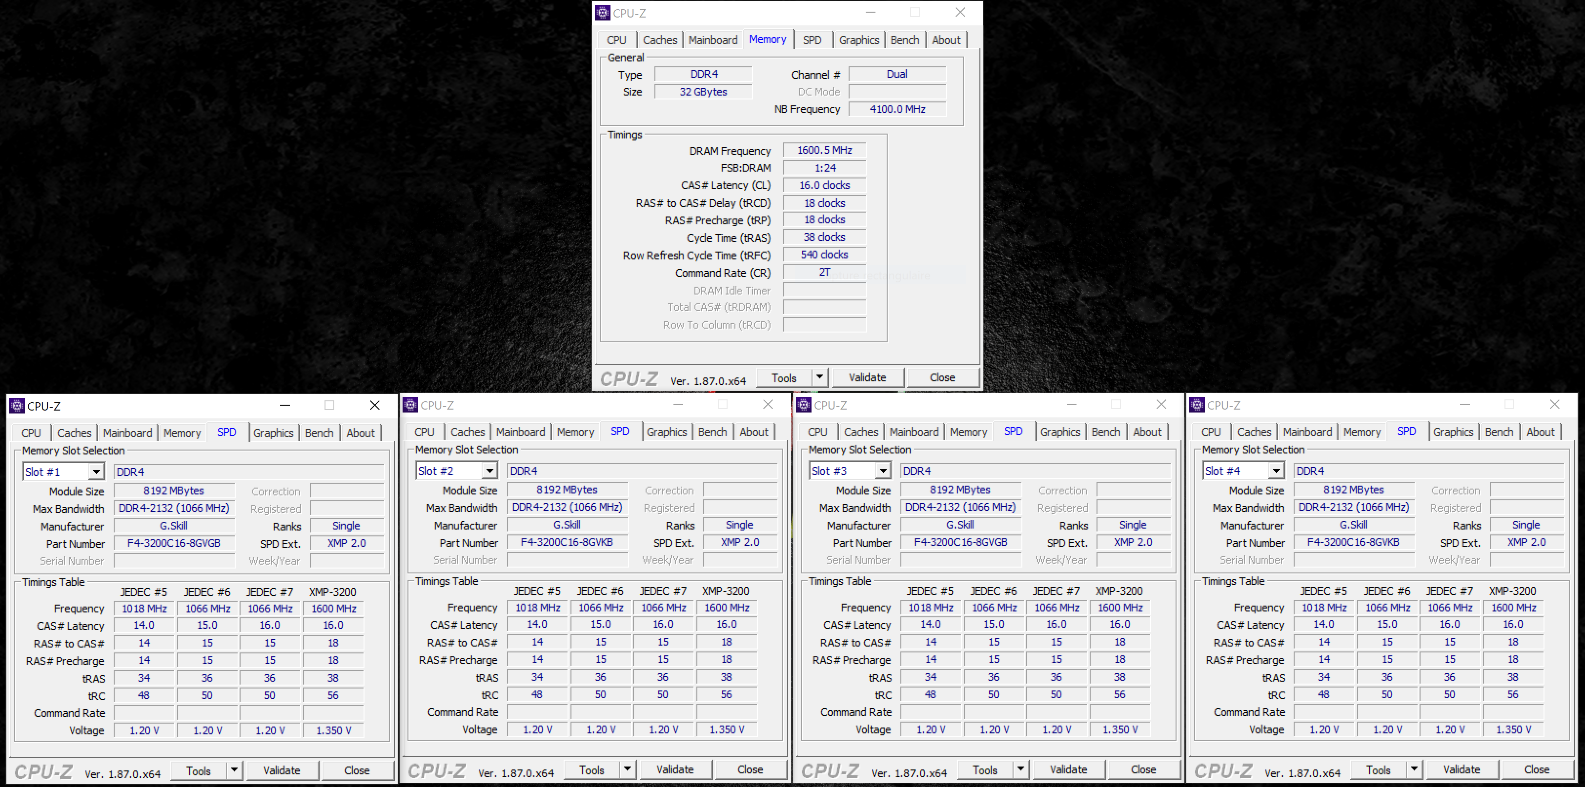Open Tools dropdown arrow in Memory window
Viewport: 1585px width, 787px height.
[819, 376]
